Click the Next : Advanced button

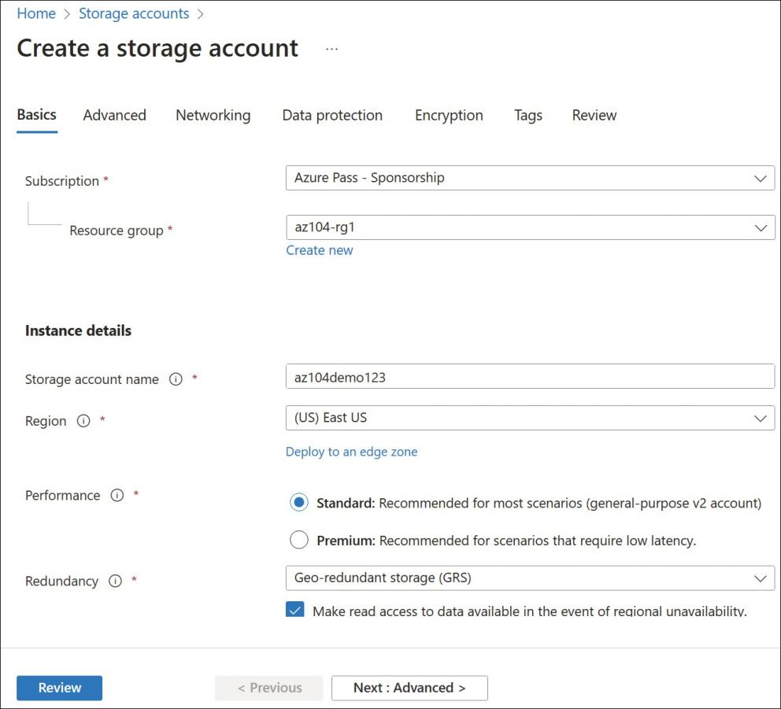click(x=409, y=688)
